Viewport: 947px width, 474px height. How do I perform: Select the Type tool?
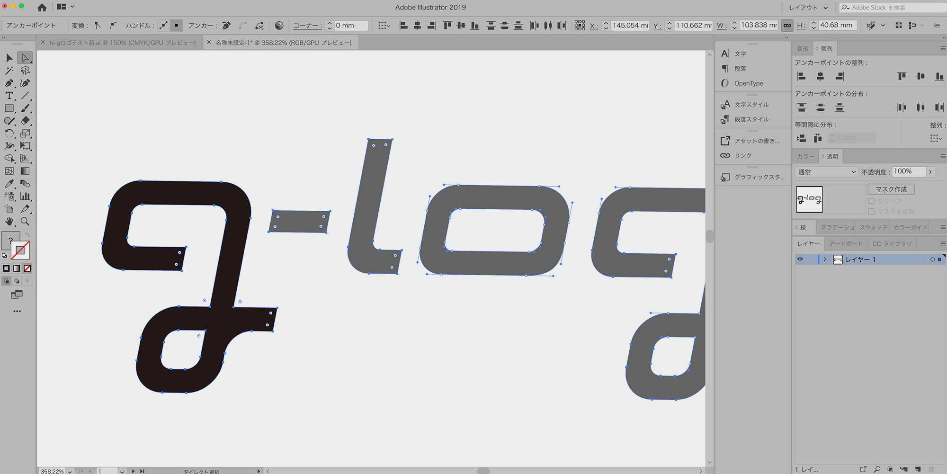pos(9,96)
